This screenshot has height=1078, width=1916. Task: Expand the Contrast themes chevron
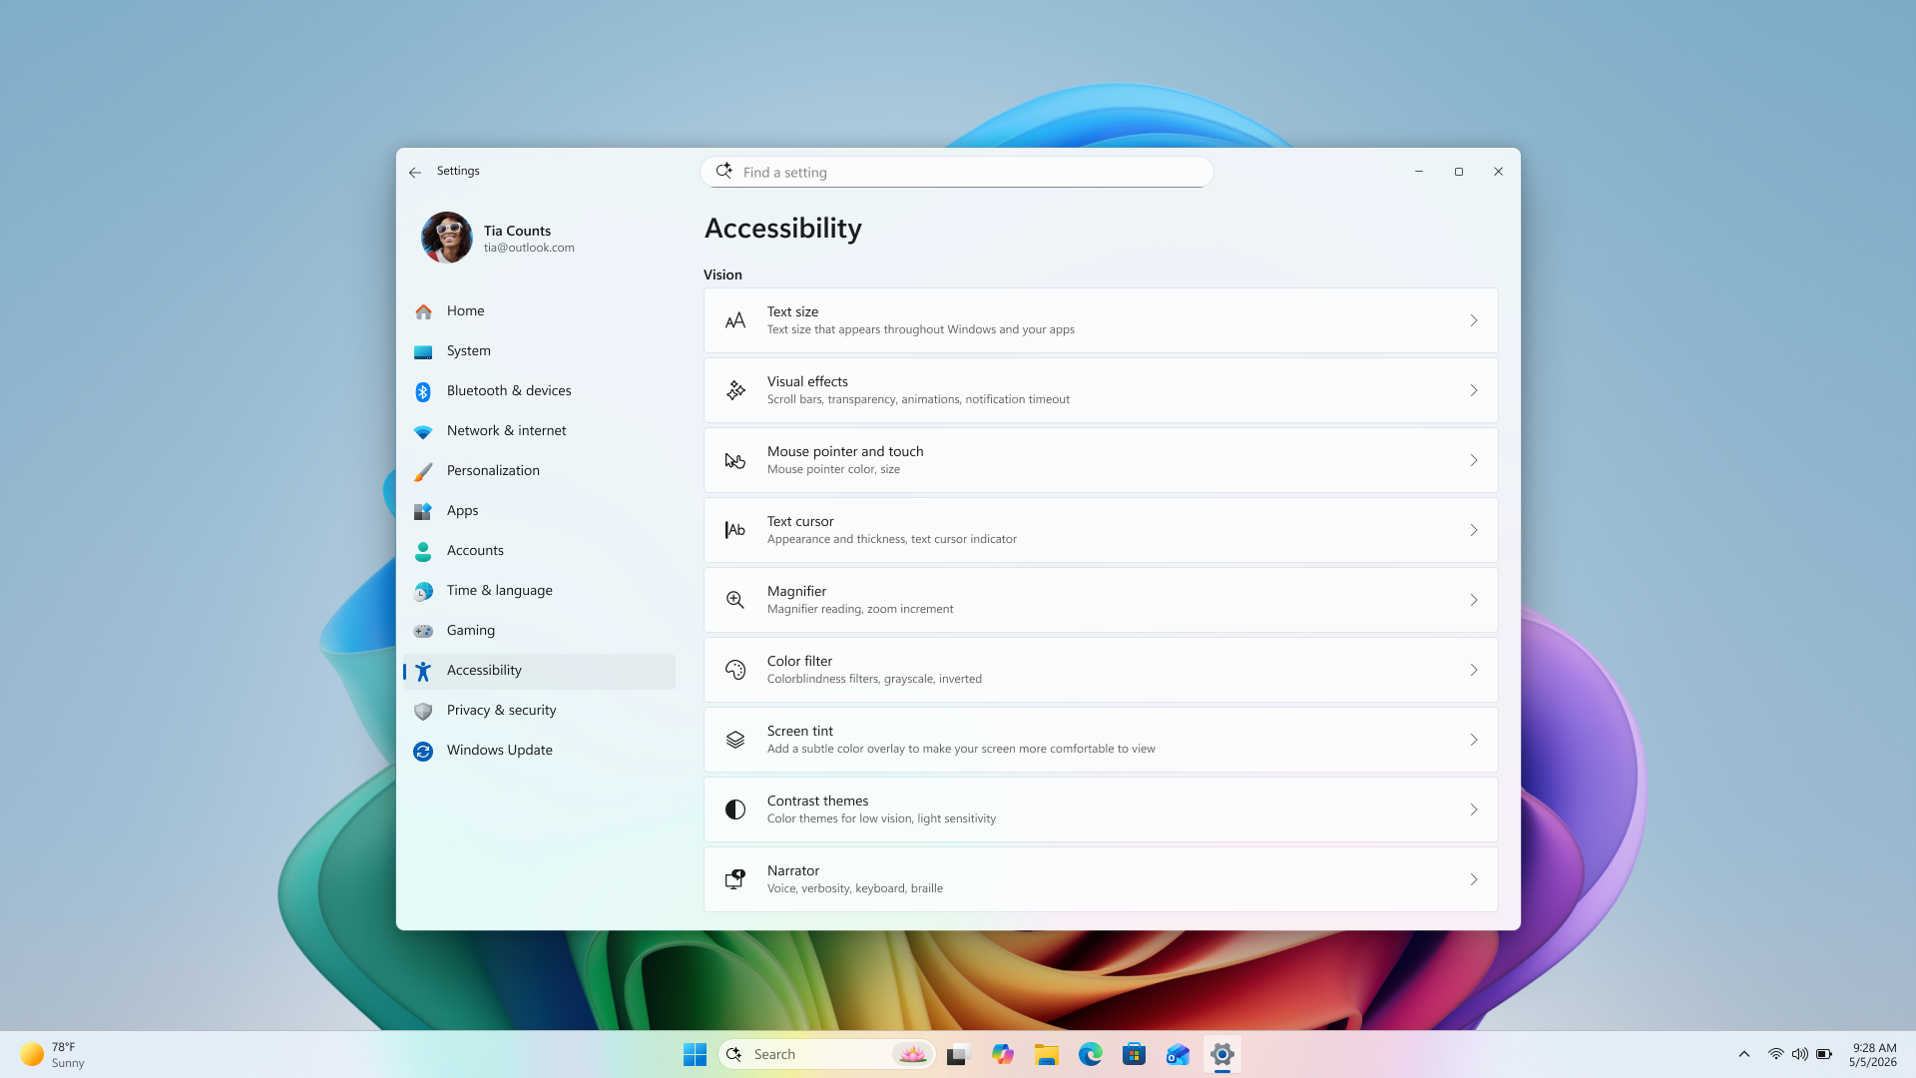pyautogui.click(x=1474, y=809)
